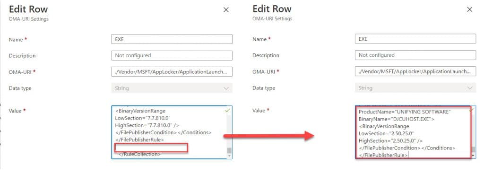Open the left Data type String dropdown
This screenshot has height=174, width=484.
(x=172, y=88)
